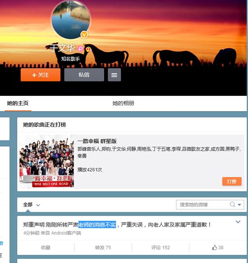The width and height of the screenshot is (248, 263).
Task: Click the 打榜 button on song card
Action: 232,181
